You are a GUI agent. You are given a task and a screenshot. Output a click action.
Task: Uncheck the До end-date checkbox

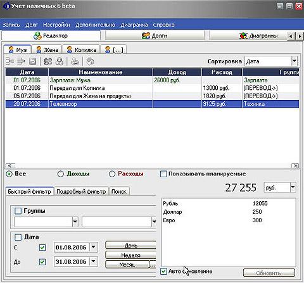(42, 262)
